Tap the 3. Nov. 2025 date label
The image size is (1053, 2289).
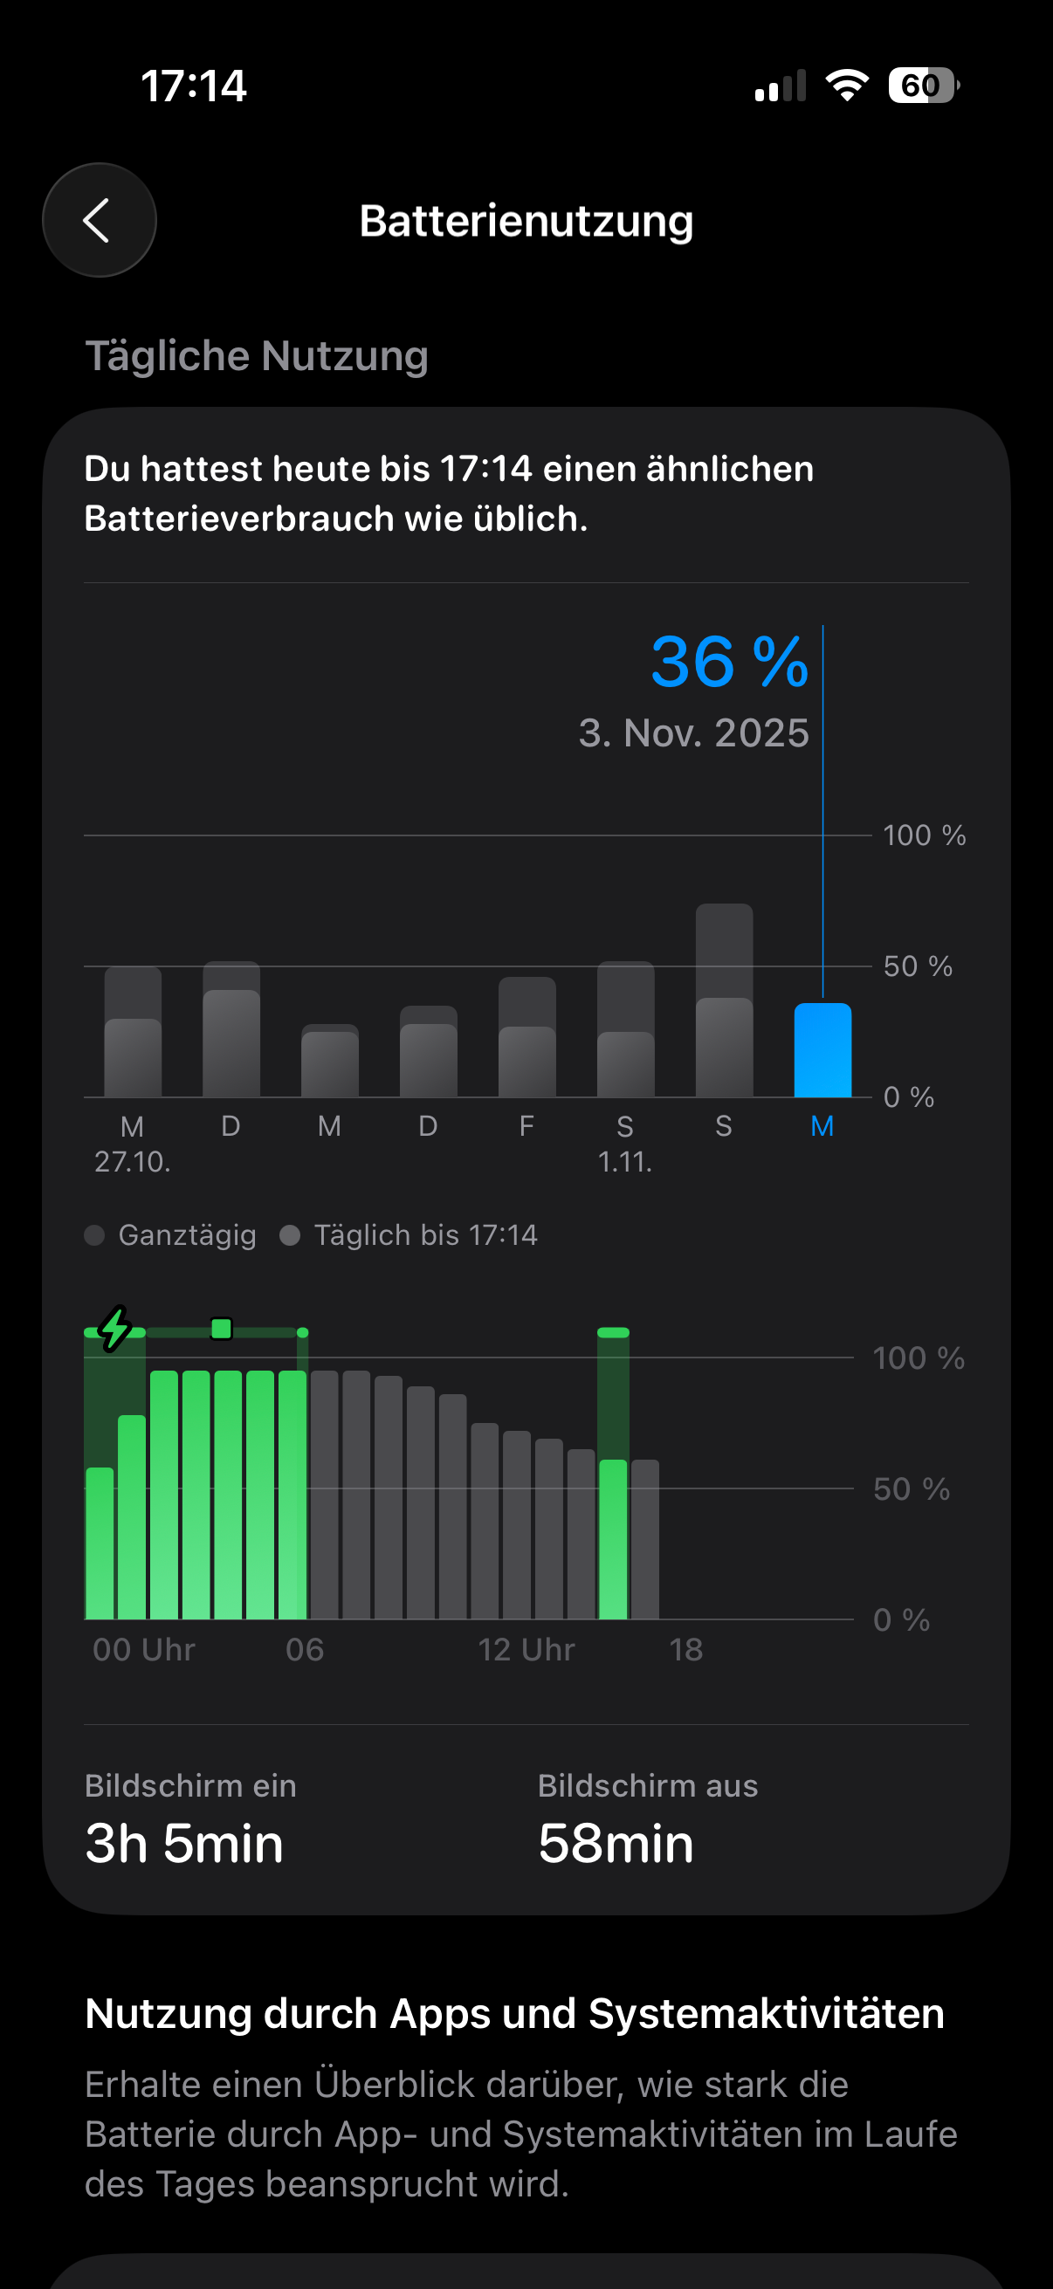coord(693,733)
